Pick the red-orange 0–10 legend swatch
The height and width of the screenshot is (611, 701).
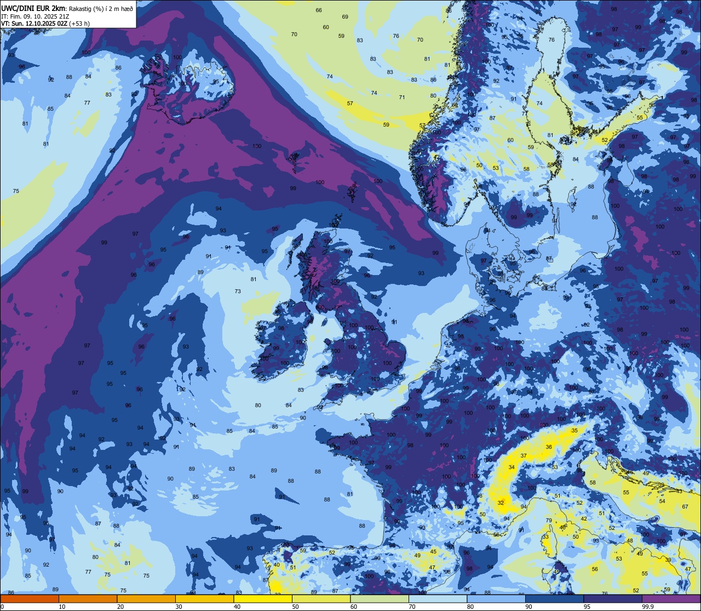pos(30,598)
